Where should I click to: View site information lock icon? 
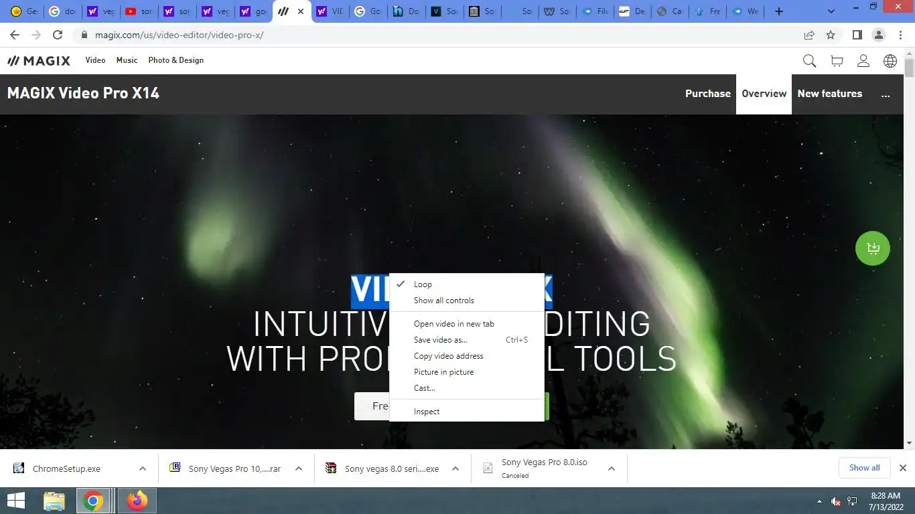click(84, 35)
